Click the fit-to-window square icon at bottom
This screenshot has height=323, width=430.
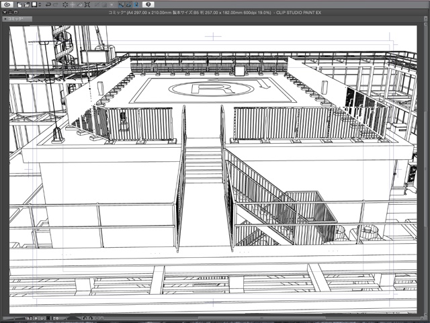[48, 318]
